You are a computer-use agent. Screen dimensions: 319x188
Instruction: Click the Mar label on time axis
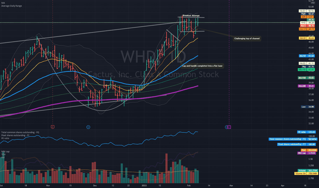click(x=231, y=186)
